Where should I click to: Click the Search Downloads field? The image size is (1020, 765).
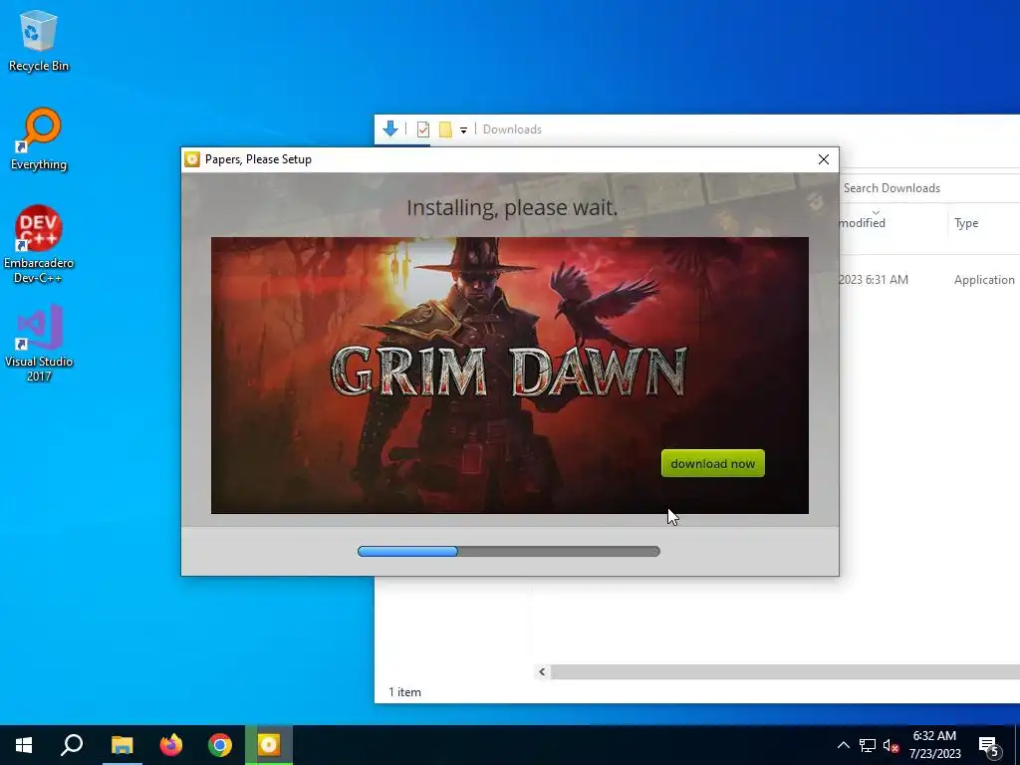930,188
